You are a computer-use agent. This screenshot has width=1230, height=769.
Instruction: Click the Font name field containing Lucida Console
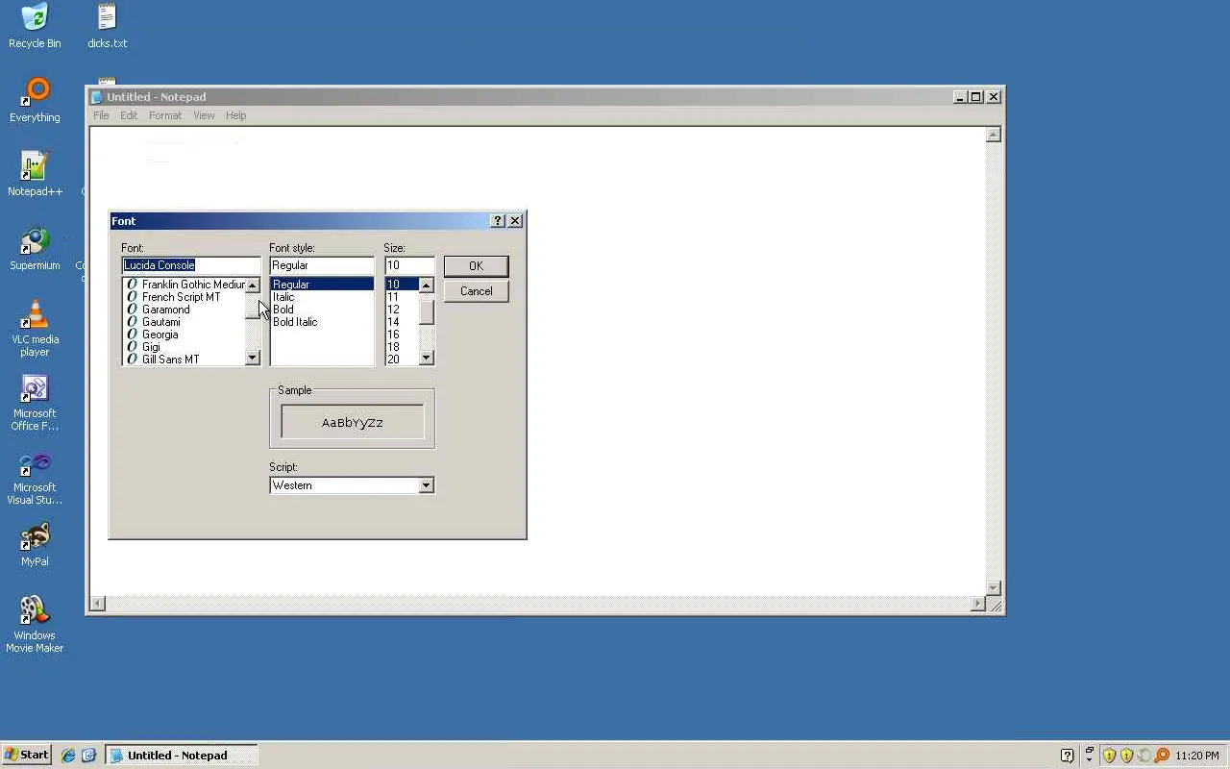[191, 265]
